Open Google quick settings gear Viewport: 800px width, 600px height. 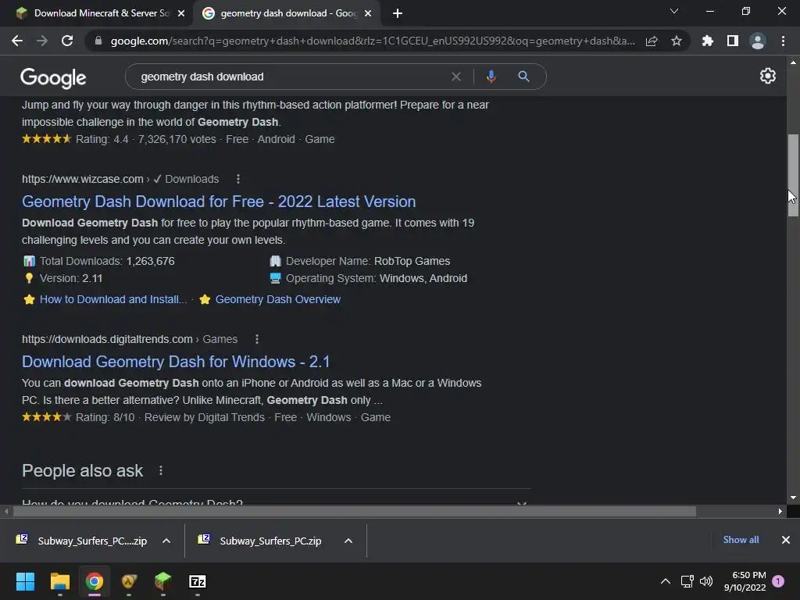(x=768, y=76)
